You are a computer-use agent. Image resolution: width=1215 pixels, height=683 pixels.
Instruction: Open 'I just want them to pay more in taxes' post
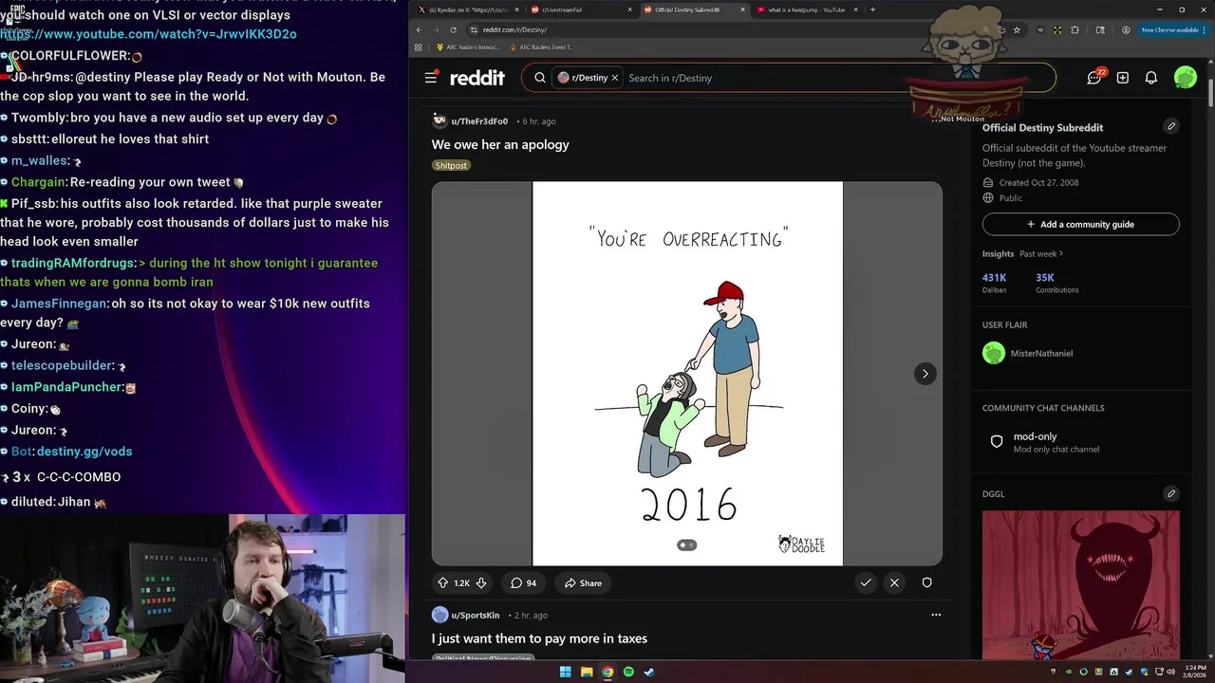click(539, 638)
